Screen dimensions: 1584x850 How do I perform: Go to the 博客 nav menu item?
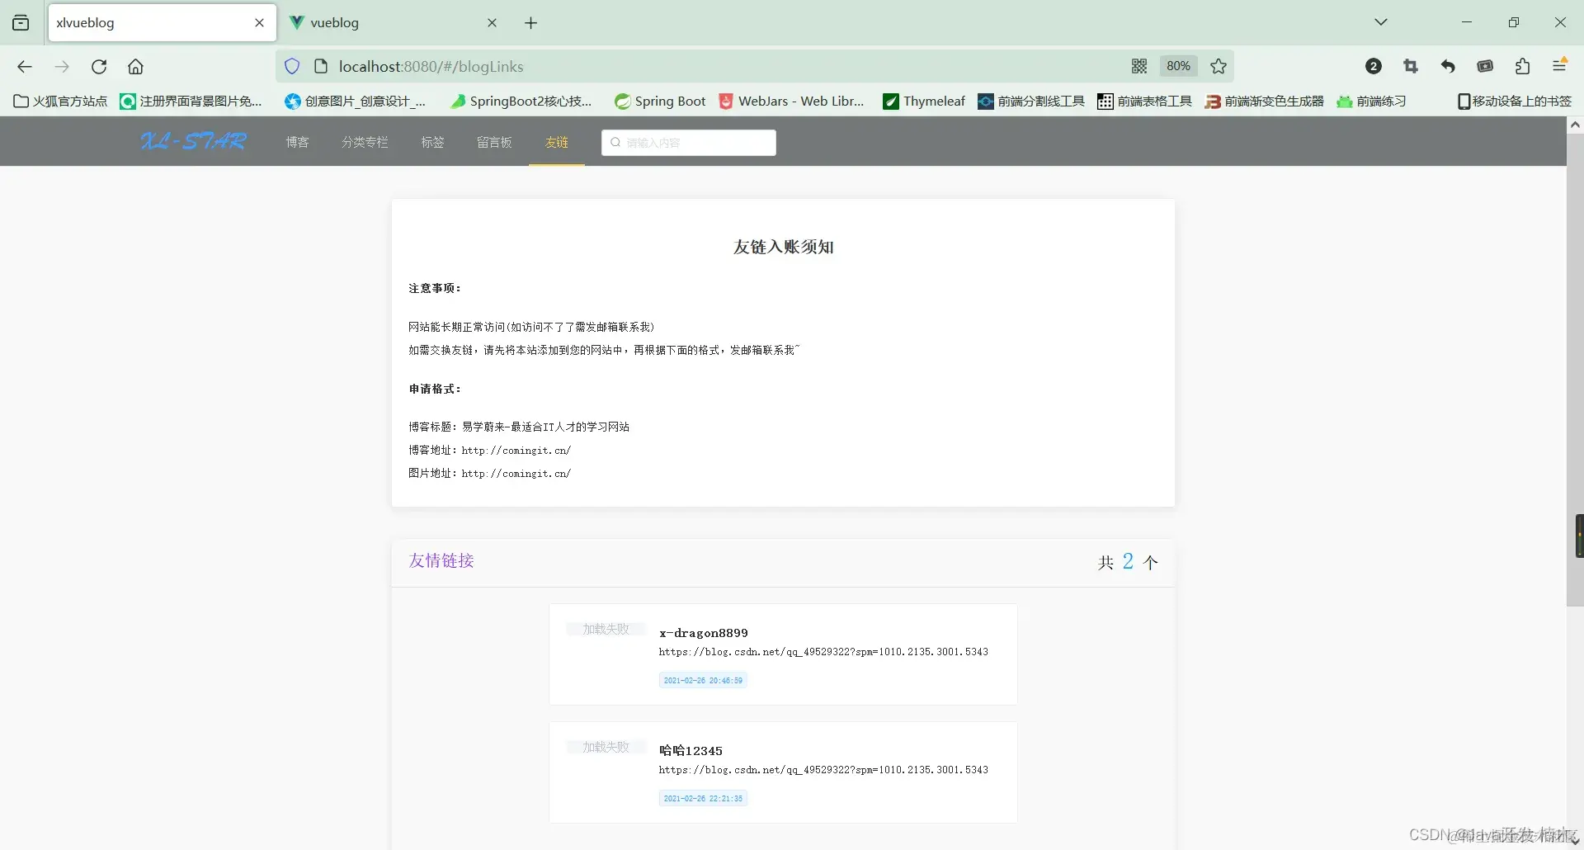(297, 142)
